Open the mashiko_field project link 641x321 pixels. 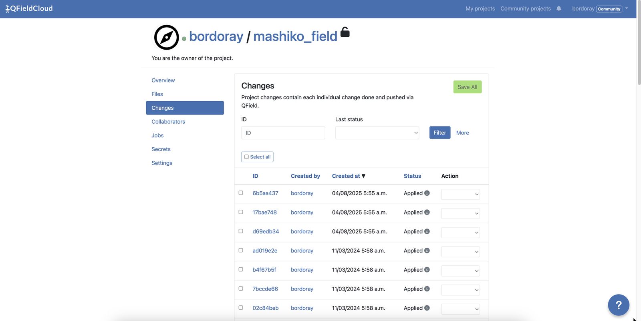(x=295, y=36)
